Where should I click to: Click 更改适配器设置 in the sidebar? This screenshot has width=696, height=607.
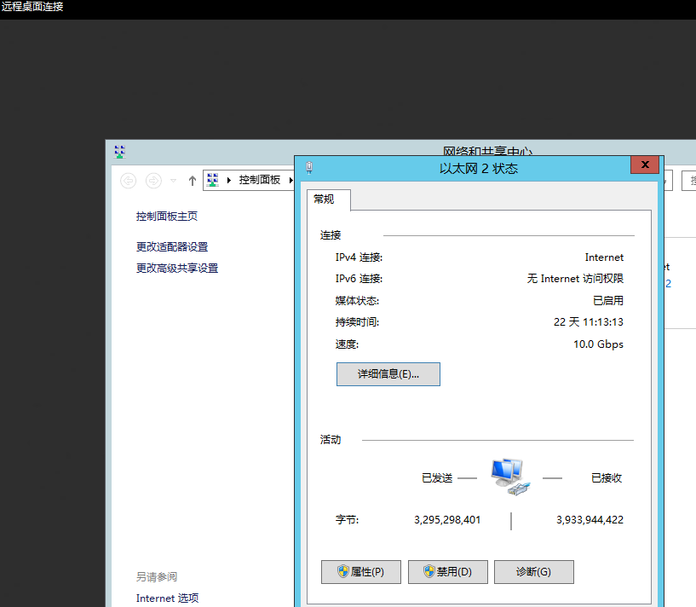click(x=172, y=247)
